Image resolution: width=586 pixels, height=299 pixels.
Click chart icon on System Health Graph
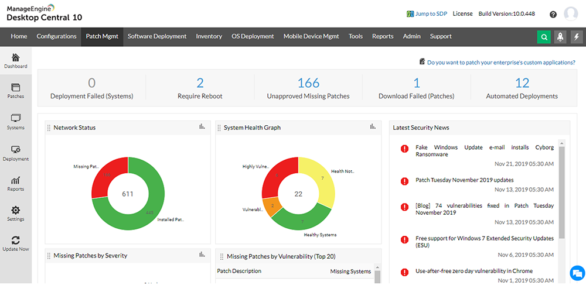click(373, 127)
